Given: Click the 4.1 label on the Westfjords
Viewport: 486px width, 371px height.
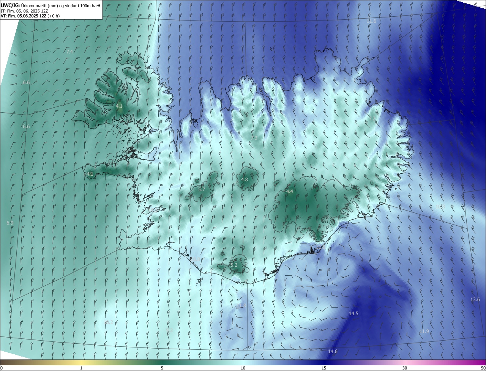Looking at the screenshot, I should click(x=119, y=106).
